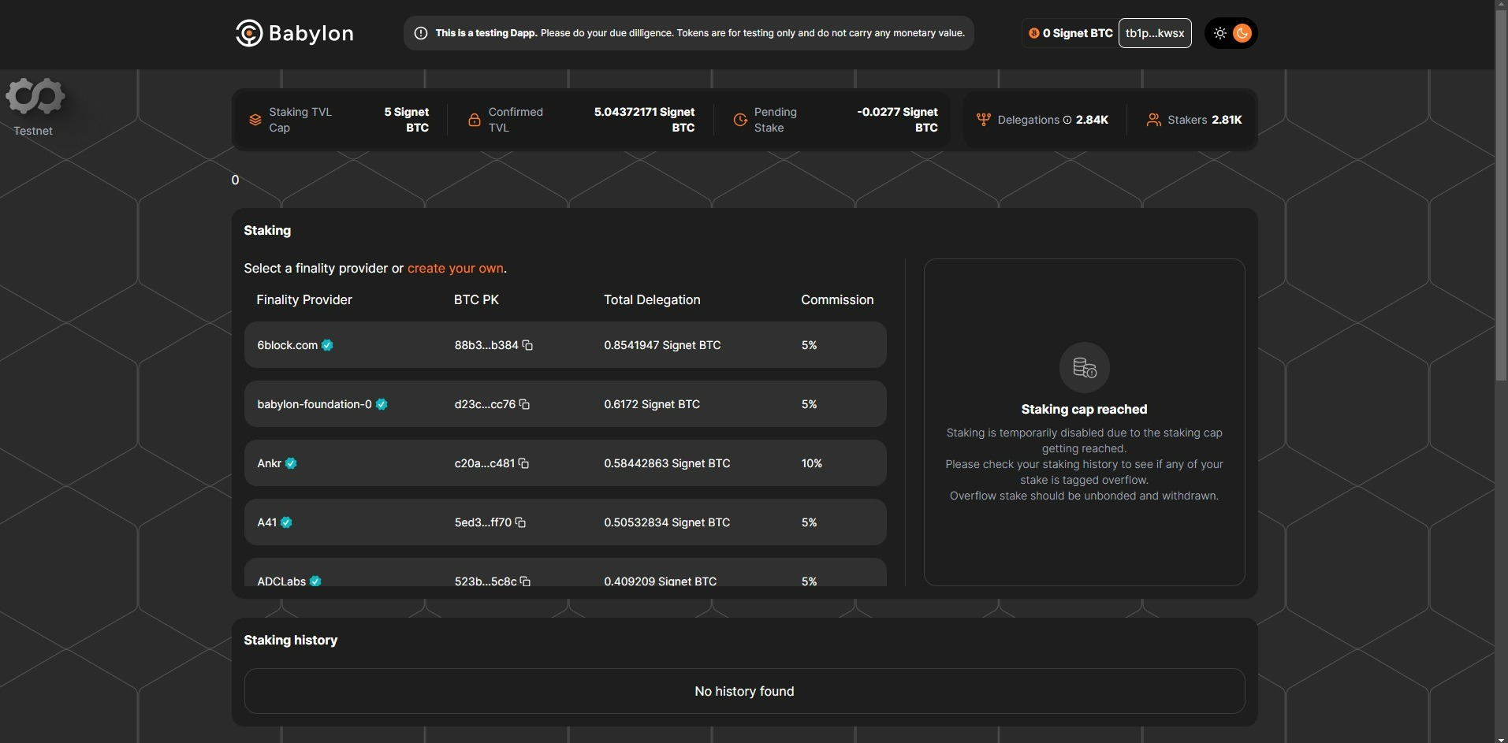Copy Ankr's BTC PK c20a...c481

523,463
